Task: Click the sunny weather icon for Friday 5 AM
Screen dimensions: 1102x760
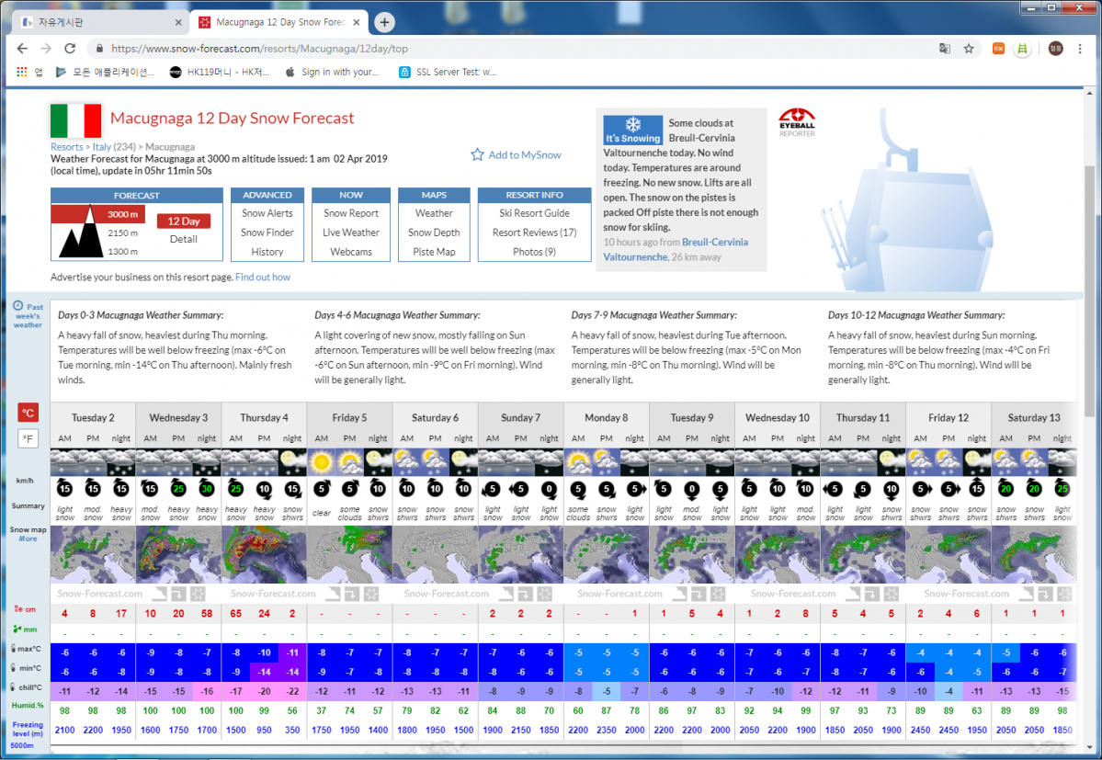Action: 321,462
